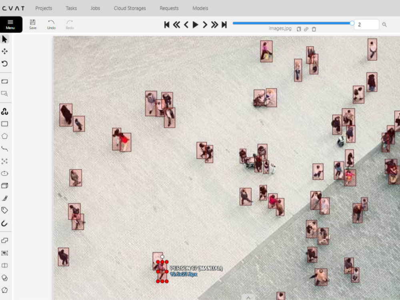Viewport: 400px width, 300px height.
Task: Click the hook-shaped tool icon in sidebar
Action: point(4,223)
